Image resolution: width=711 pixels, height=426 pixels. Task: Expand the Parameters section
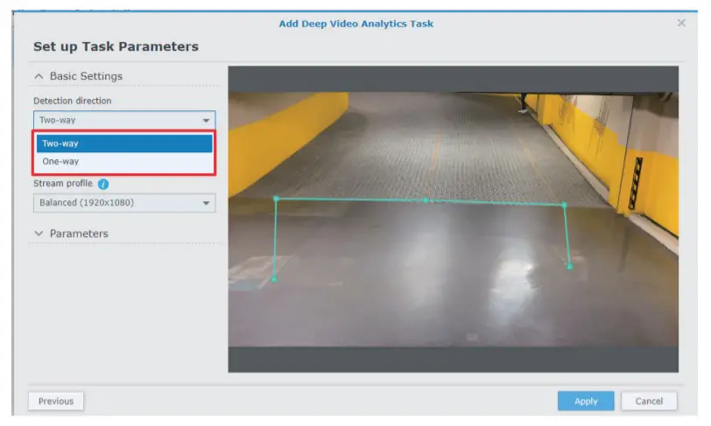39,234
